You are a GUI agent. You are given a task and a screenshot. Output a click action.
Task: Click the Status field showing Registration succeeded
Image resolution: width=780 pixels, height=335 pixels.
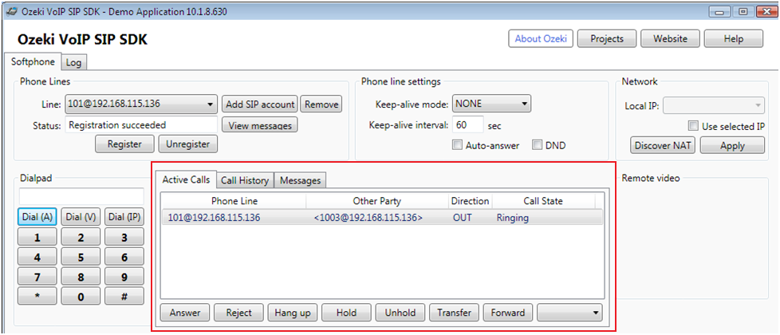coord(141,125)
